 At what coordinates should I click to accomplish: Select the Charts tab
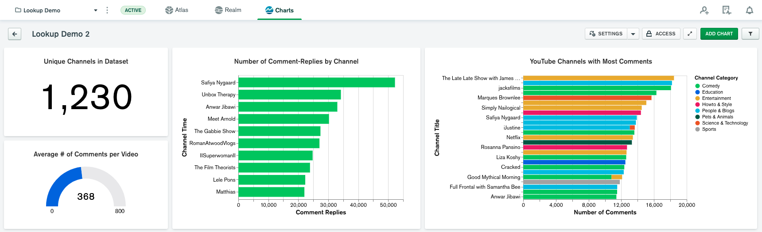pos(280,10)
